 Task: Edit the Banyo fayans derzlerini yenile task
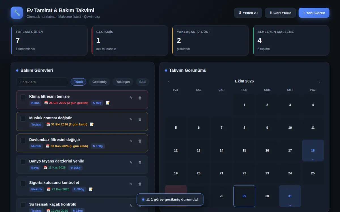tap(131, 163)
